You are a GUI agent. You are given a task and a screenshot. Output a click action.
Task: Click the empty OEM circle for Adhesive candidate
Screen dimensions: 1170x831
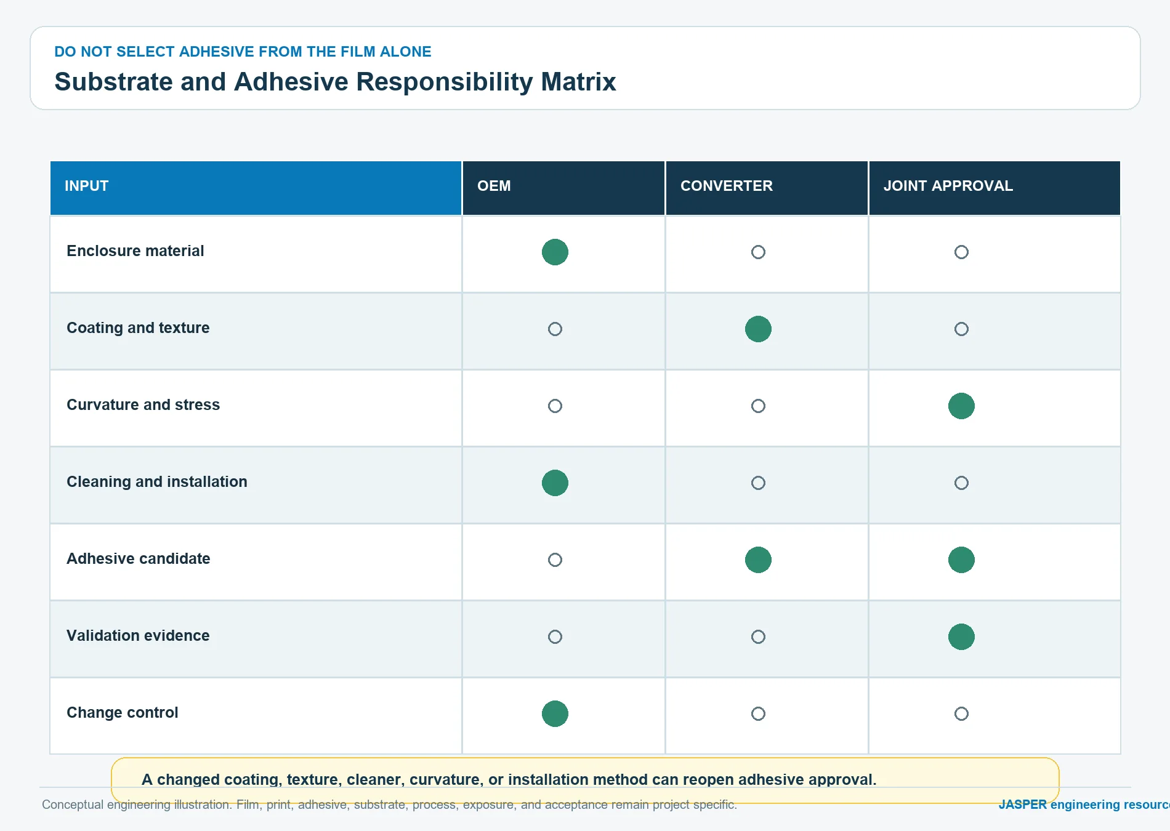pos(555,560)
